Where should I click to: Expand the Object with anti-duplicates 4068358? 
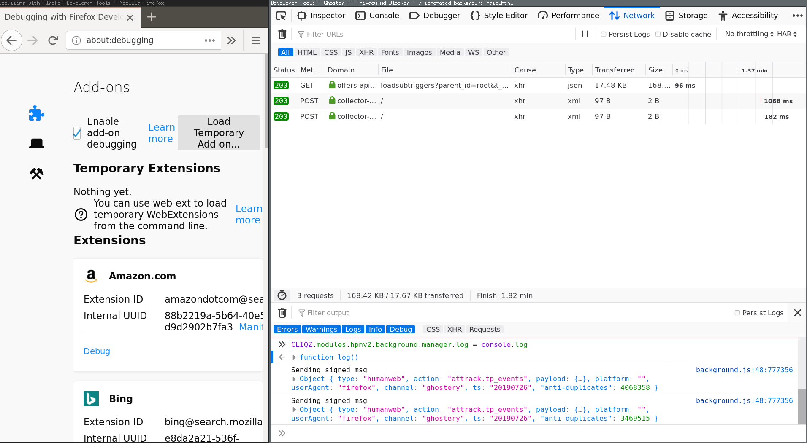pyautogui.click(x=294, y=379)
